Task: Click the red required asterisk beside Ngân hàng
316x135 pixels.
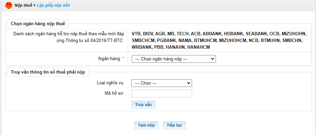Action: tap(123, 58)
